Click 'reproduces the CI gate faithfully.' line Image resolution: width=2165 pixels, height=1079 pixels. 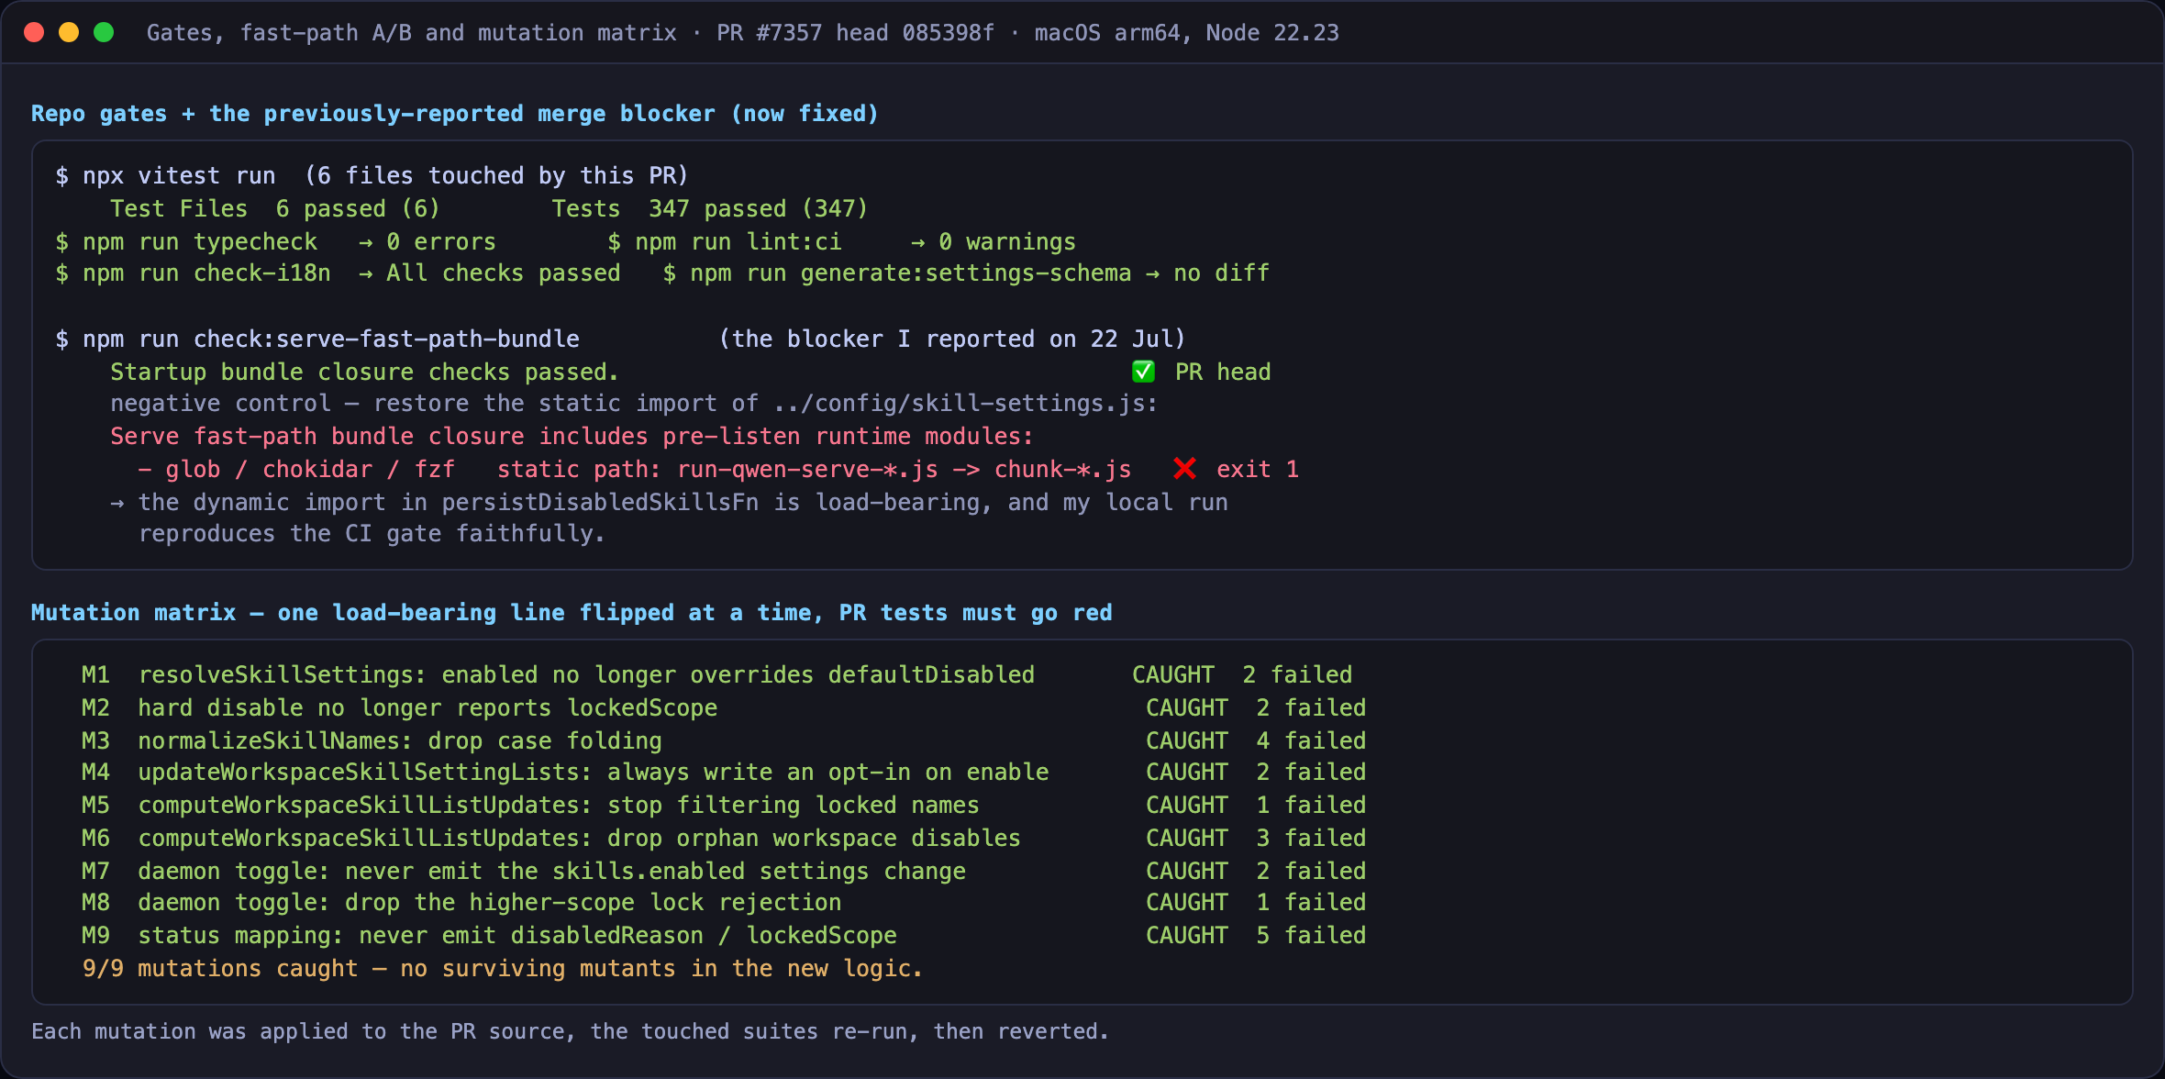372,533
